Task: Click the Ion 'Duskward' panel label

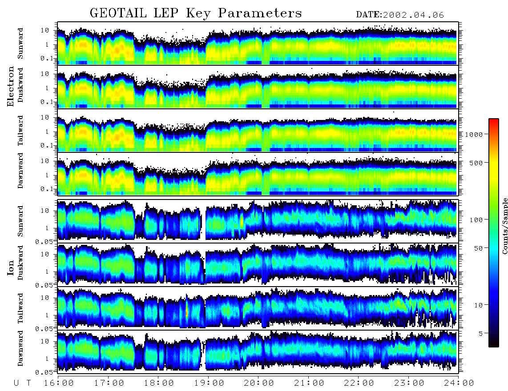Action: [20, 263]
